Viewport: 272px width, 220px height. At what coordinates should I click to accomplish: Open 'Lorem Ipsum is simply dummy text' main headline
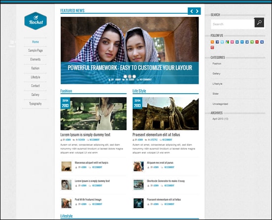(x=85, y=135)
